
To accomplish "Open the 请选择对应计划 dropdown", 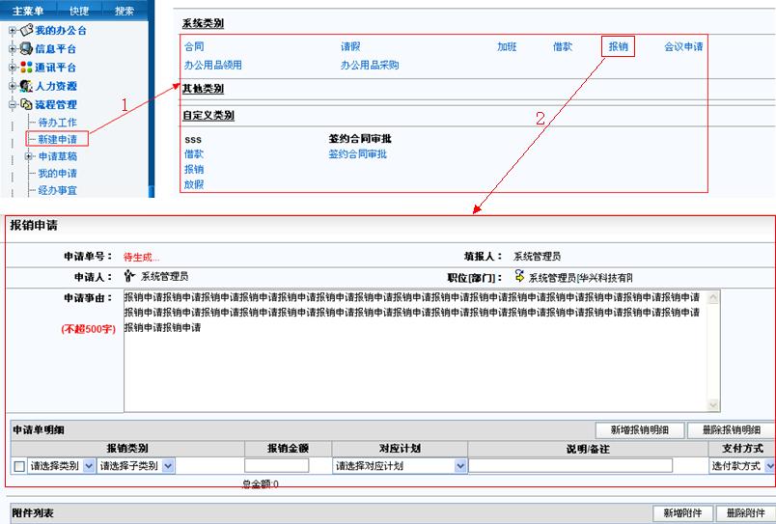I will 400,466.
